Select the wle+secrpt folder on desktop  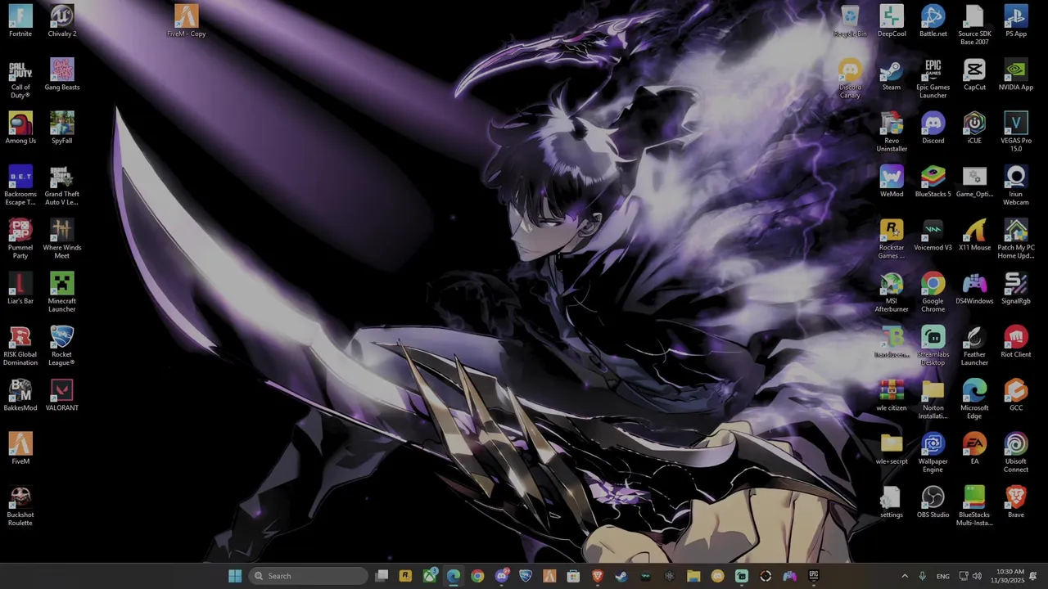pos(892,448)
